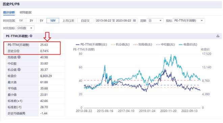The image size is (223, 123).
Task: Click the 17,520 right axis label
Action: 207,54
